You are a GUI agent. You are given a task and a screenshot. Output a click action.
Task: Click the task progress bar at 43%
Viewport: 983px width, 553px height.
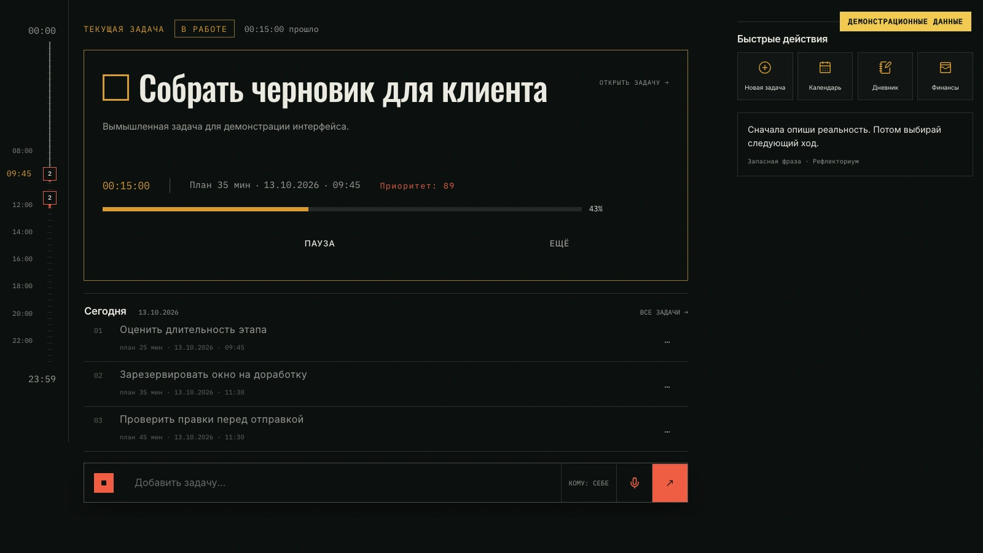coord(342,209)
